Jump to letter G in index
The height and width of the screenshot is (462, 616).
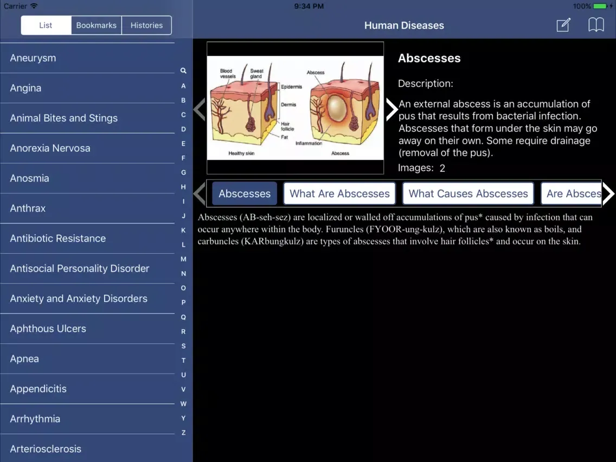183,172
